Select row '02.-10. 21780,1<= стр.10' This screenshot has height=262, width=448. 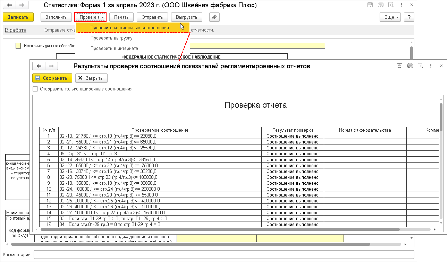(160, 136)
